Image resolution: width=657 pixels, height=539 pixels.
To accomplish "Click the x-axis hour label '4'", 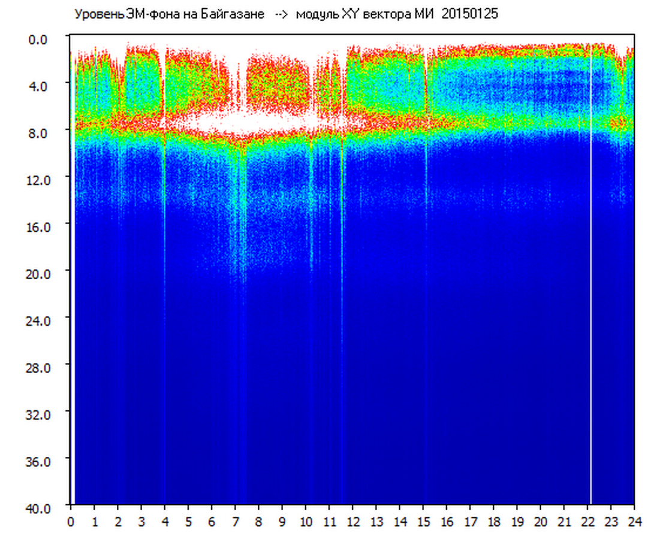I will tap(165, 522).
